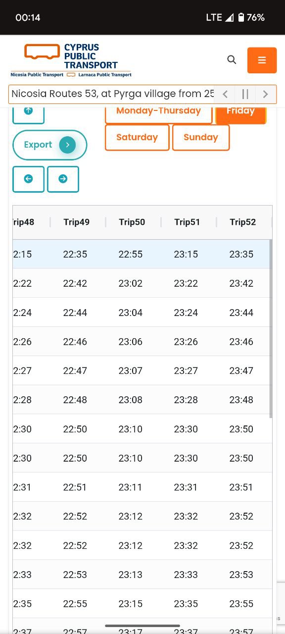Screen dimensions: 285x634
Task: Tap the search magnifier icon
Action: pyautogui.click(x=232, y=60)
